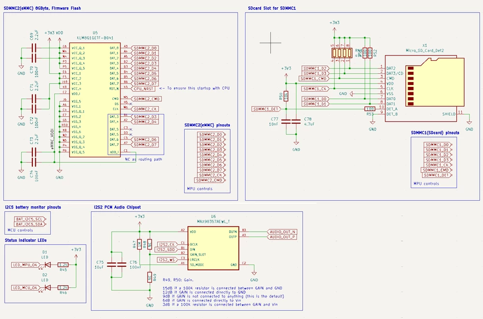
Task: Select 'To ensure this startup with CPU' note
Action: pos(194,88)
